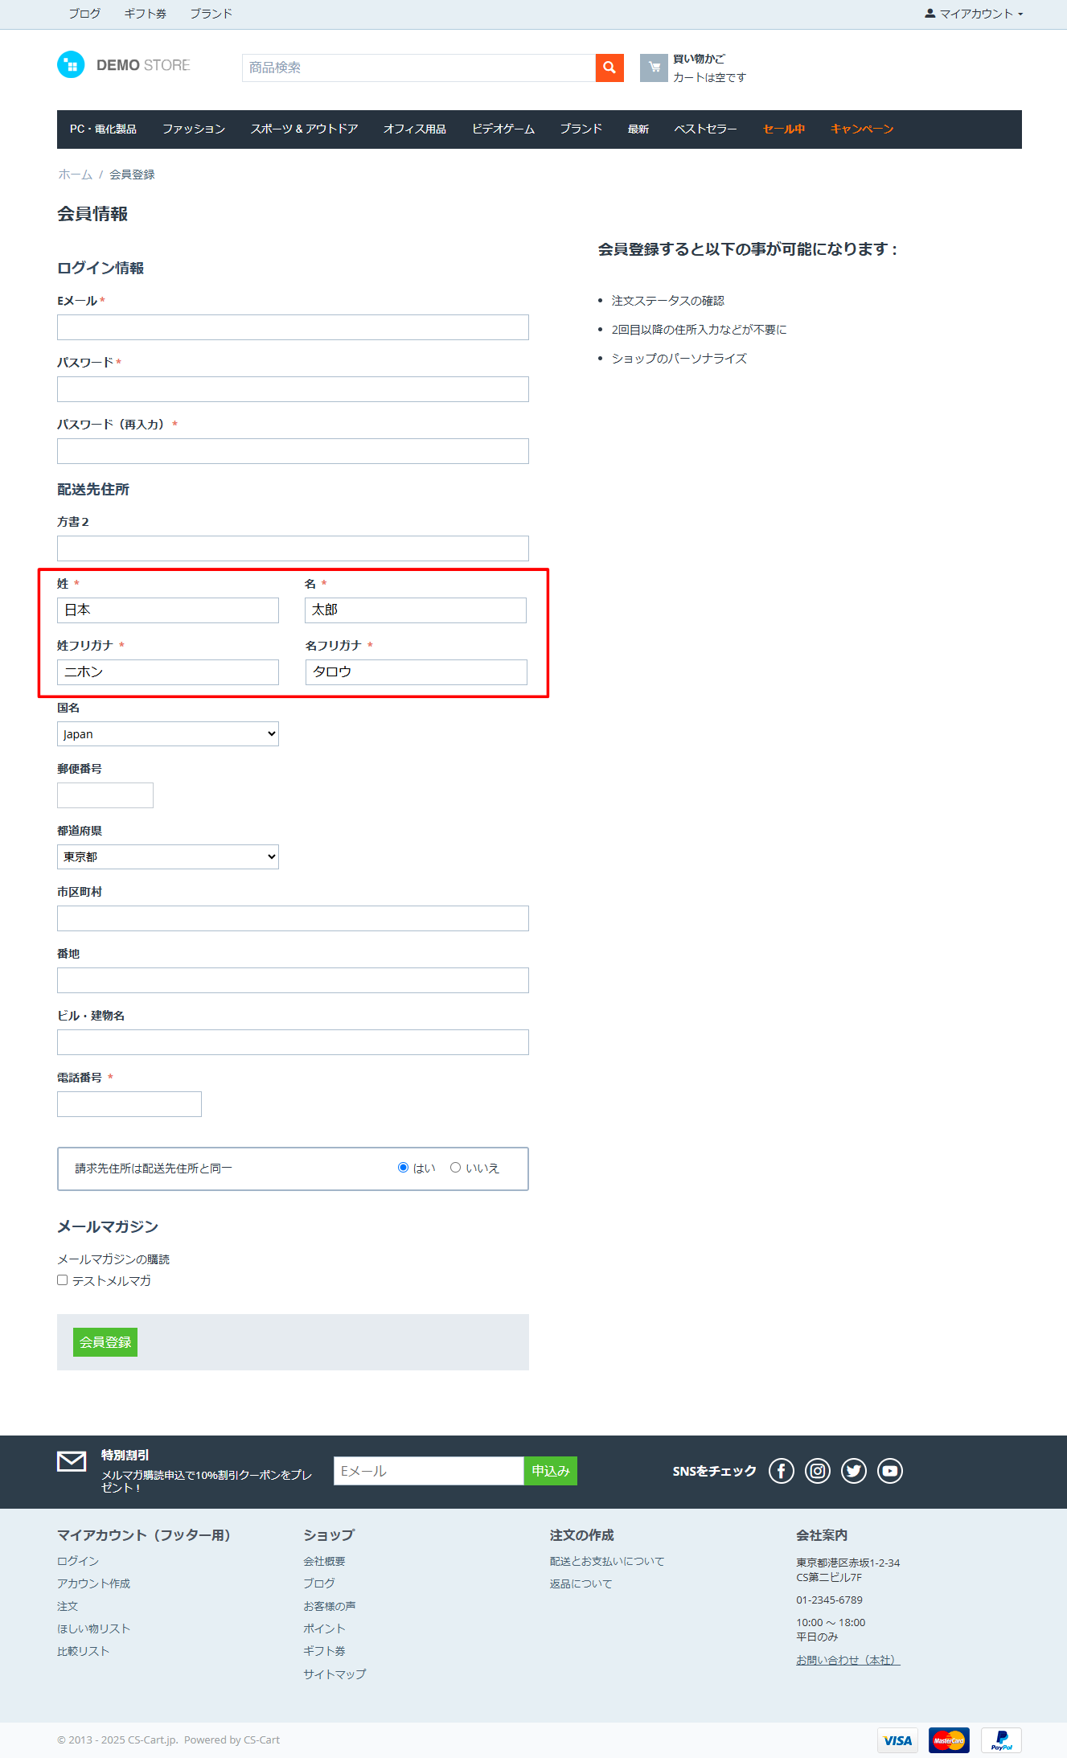Open the Facebook social icon
This screenshot has width=1067, height=1758.
click(781, 1471)
